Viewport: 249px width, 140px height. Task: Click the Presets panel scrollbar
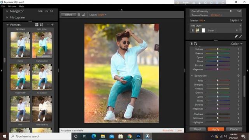pos(4,60)
